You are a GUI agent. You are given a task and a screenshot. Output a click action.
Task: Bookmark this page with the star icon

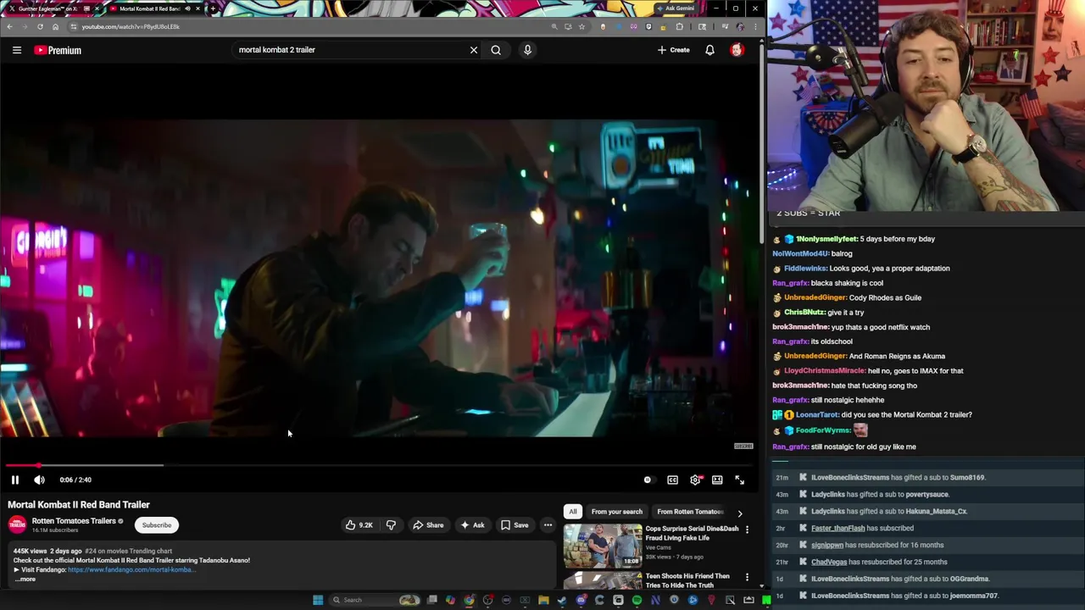pos(581,26)
